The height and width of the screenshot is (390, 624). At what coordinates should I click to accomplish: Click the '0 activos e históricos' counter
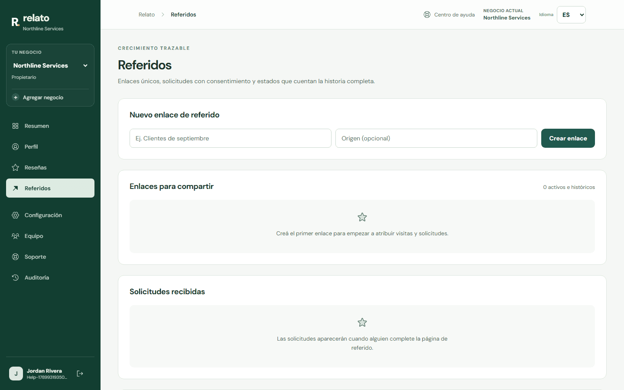[569, 187]
